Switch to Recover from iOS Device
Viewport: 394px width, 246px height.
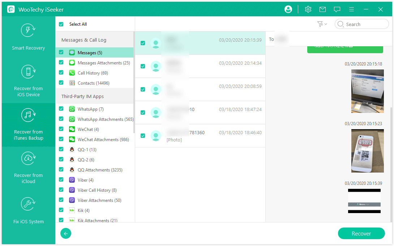[x=28, y=81]
